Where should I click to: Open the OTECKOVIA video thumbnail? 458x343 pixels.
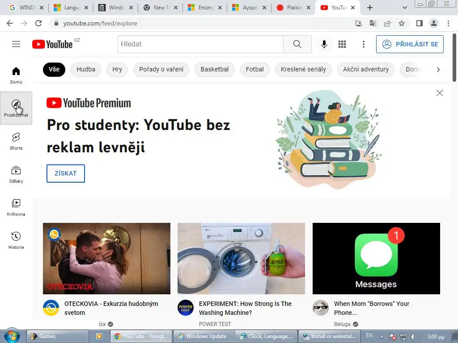pyautogui.click(x=106, y=259)
